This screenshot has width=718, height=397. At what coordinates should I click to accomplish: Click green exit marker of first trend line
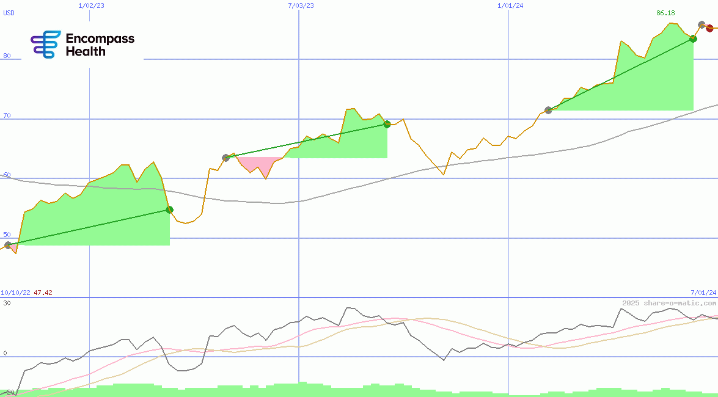pos(169,209)
